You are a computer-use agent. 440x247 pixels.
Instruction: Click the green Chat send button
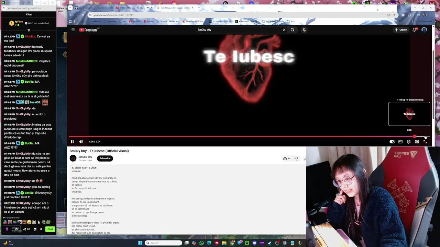click(x=50, y=229)
